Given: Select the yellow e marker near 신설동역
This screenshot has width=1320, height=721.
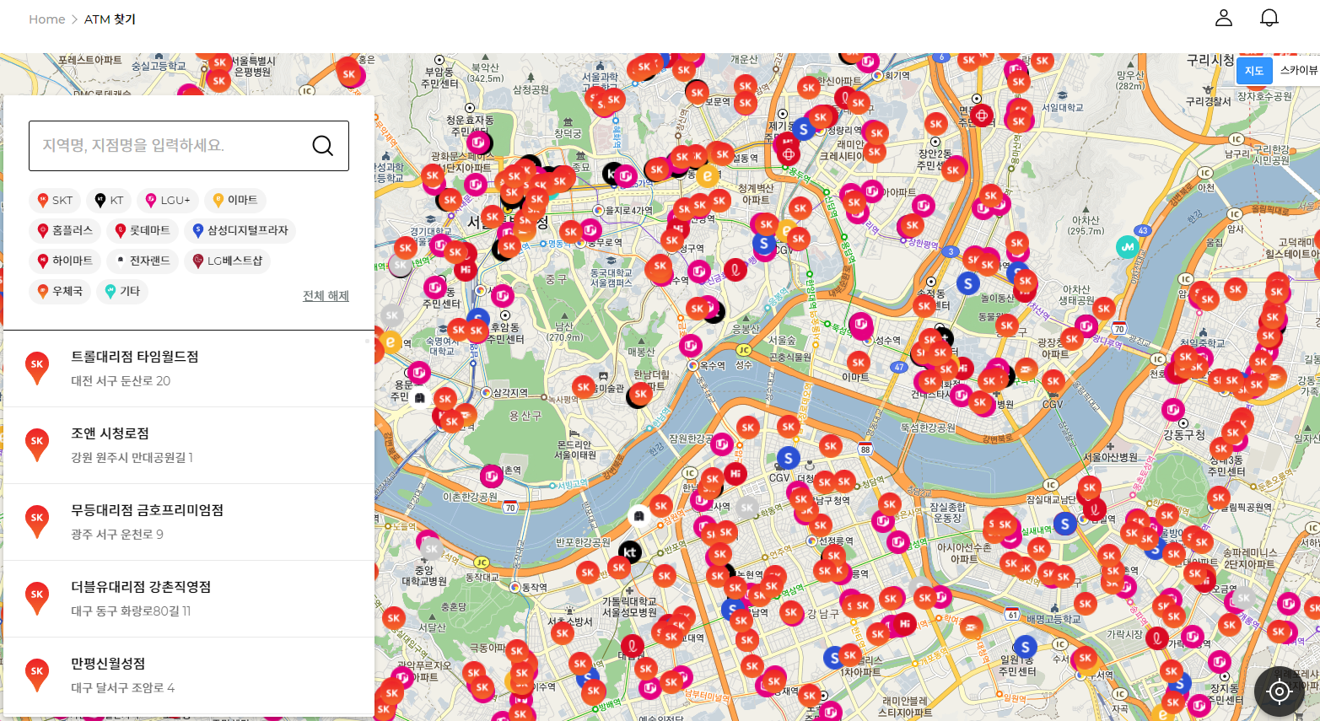Looking at the screenshot, I should (x=708, y=177).
